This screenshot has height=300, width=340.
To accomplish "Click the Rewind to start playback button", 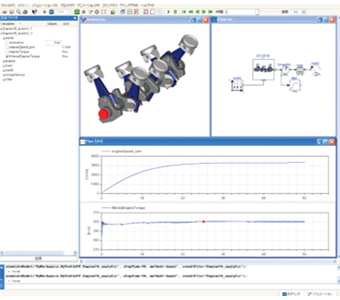I will click(x=184, y=12).
